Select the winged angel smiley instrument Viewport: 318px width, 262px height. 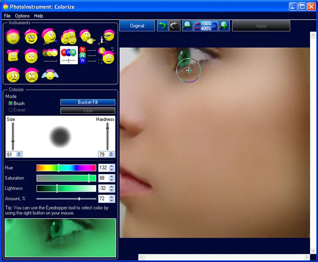click(x=50, y=74)
